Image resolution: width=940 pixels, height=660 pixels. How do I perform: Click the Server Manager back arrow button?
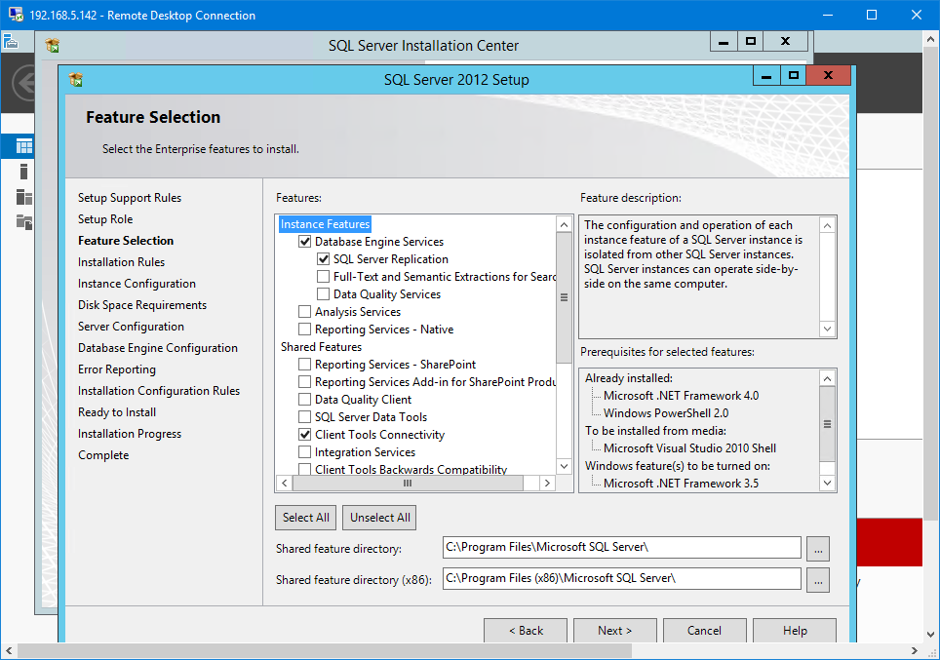coord(24,83)
